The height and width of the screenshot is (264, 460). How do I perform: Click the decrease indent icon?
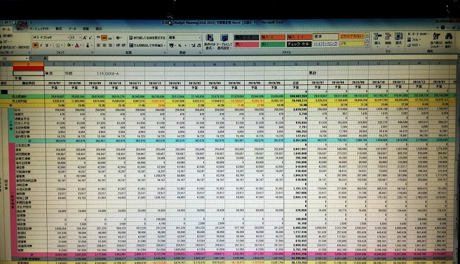(117, 46)
